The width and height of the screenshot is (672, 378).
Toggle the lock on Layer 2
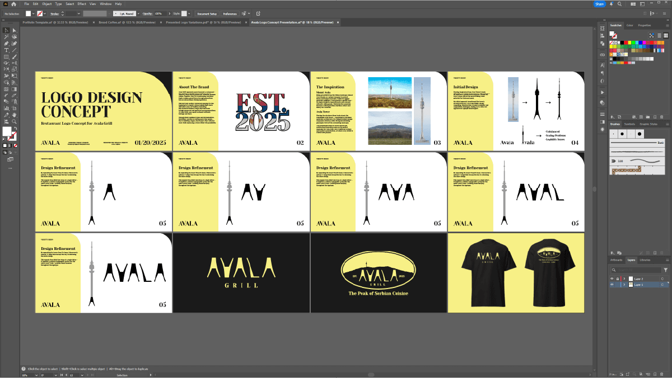coord(618,278)
